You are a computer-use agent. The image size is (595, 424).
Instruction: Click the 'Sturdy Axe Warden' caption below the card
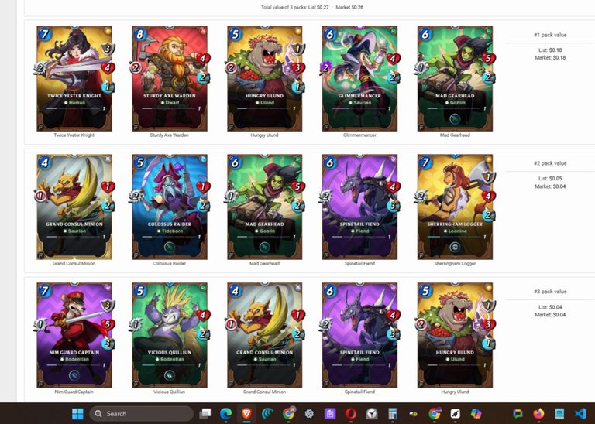[169, 135]
